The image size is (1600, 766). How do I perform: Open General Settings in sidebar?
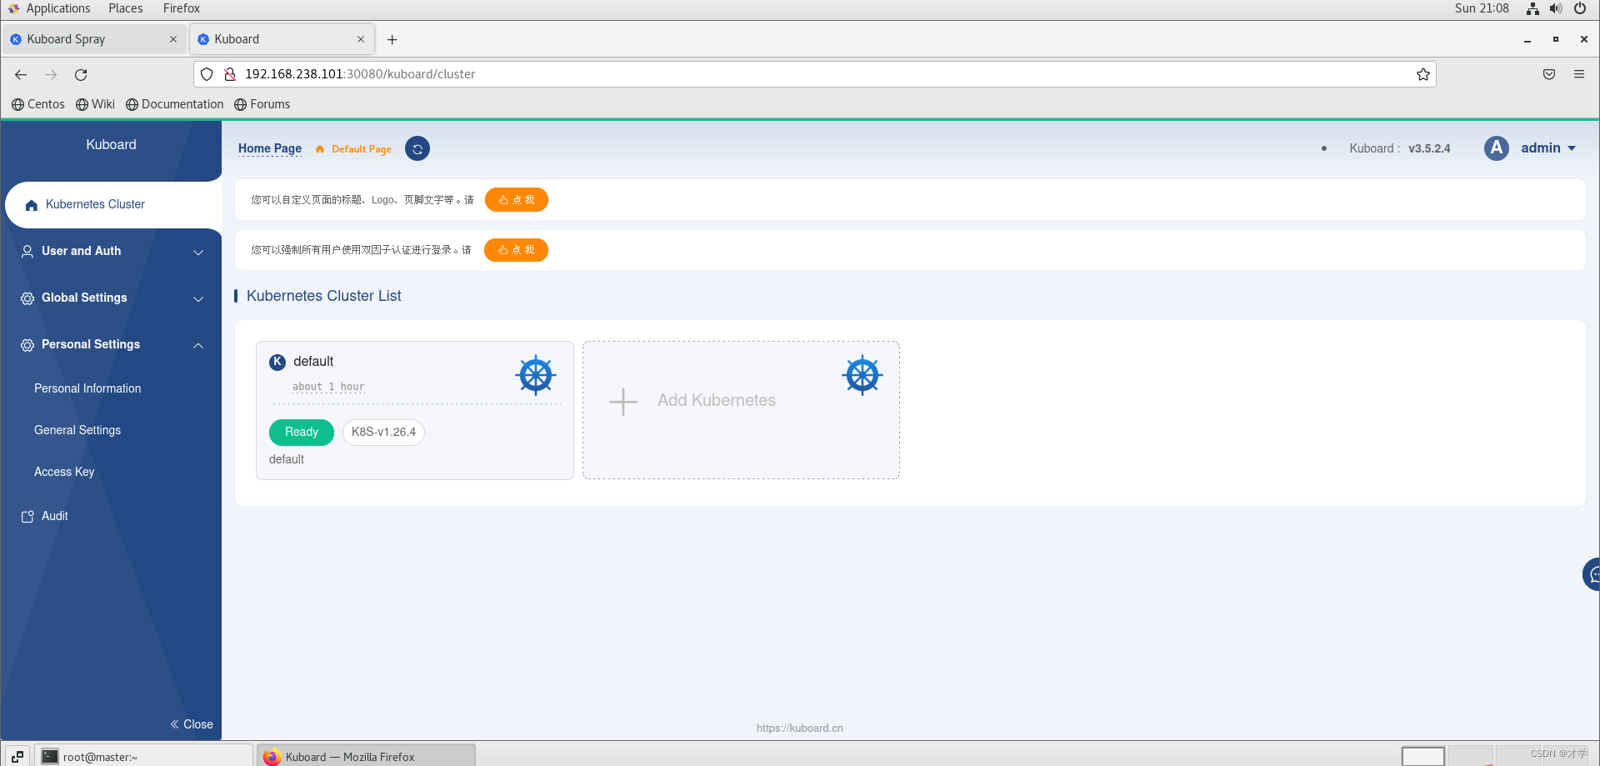(77, 430)
